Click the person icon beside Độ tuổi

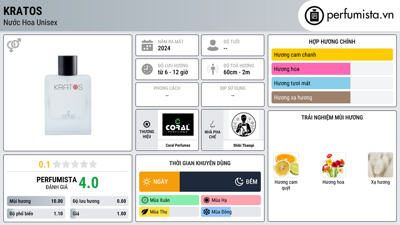213,45
